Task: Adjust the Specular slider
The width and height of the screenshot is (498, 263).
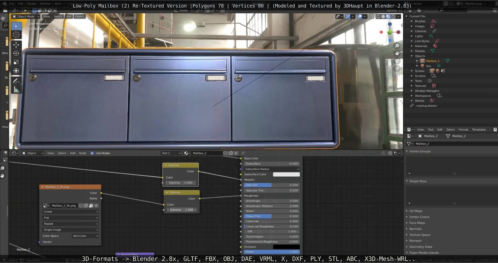Action: 272,185
